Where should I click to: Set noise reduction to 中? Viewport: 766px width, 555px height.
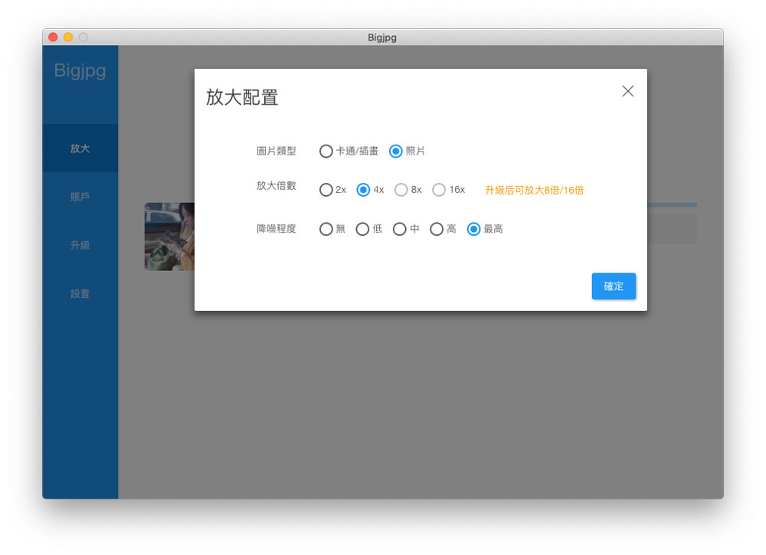[x=400, y=229]
